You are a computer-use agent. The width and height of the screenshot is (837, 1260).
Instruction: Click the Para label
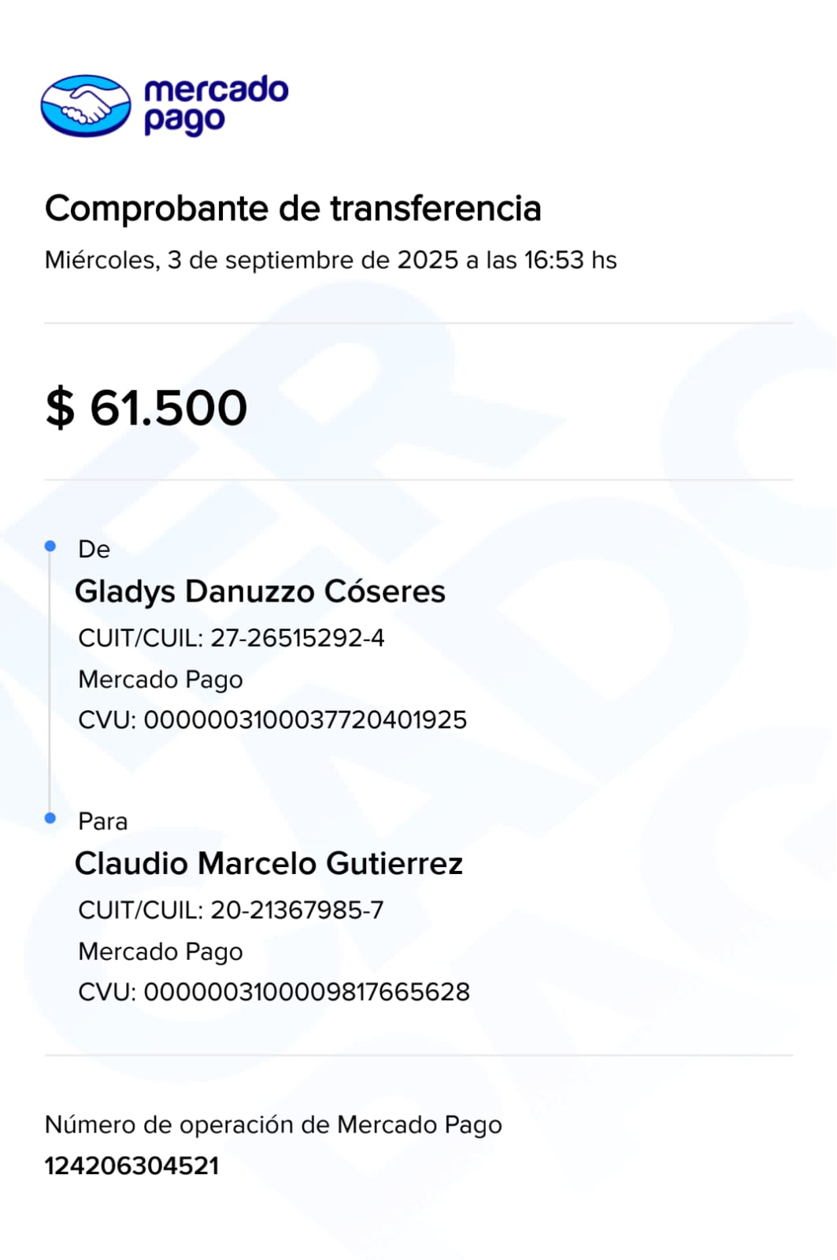coord(102,821)
